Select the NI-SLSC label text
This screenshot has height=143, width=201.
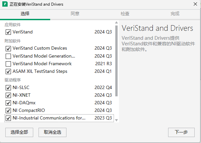(x=21, y=87)
